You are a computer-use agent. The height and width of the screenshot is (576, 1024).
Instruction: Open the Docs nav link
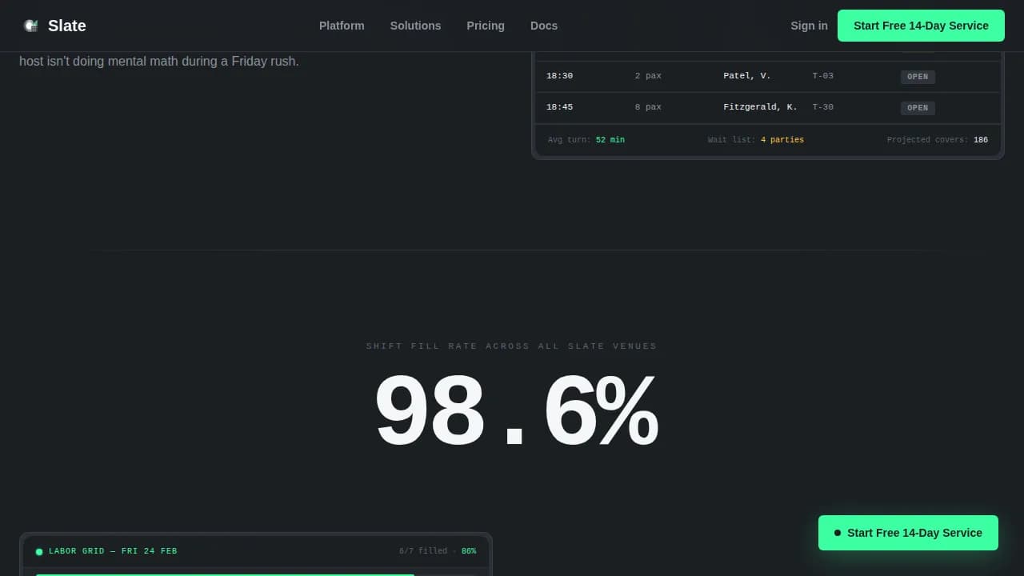pos(544,26)
